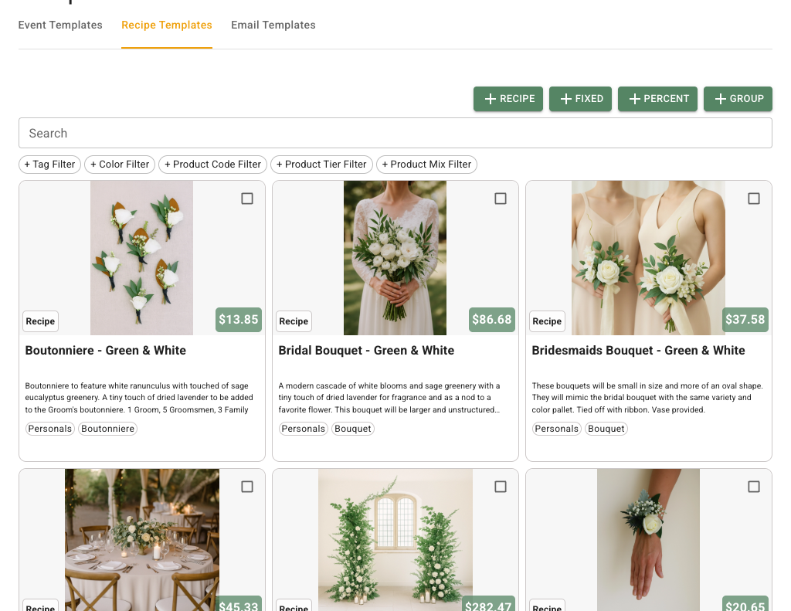791x611 pixels.
Task: Open the boutonniere photo thumbnail
Action: click(x=142, y=258)
